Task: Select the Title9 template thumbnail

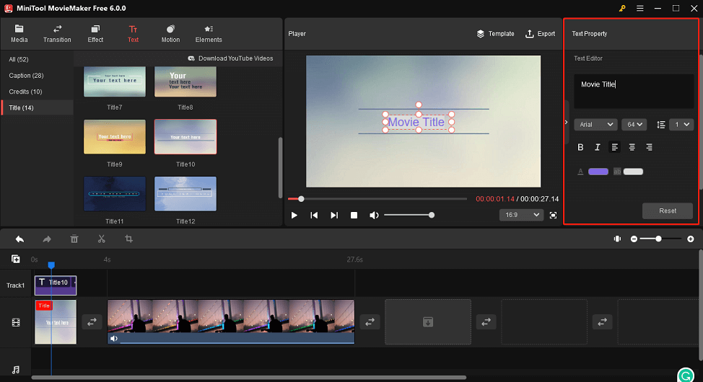Action: [114, 137]
